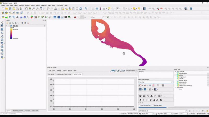Image resolution: width=209 pixels, height=117 pixels.
Task: Jump to last time step button
Action: pyautogui.click(x=200, y=111)
